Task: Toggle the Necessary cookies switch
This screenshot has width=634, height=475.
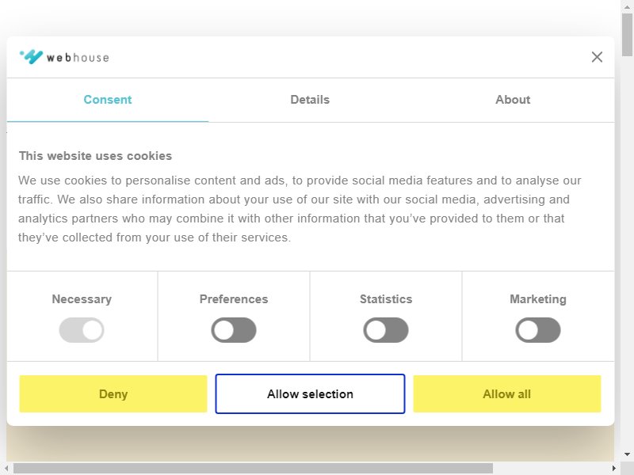Action: click(82, 330)
